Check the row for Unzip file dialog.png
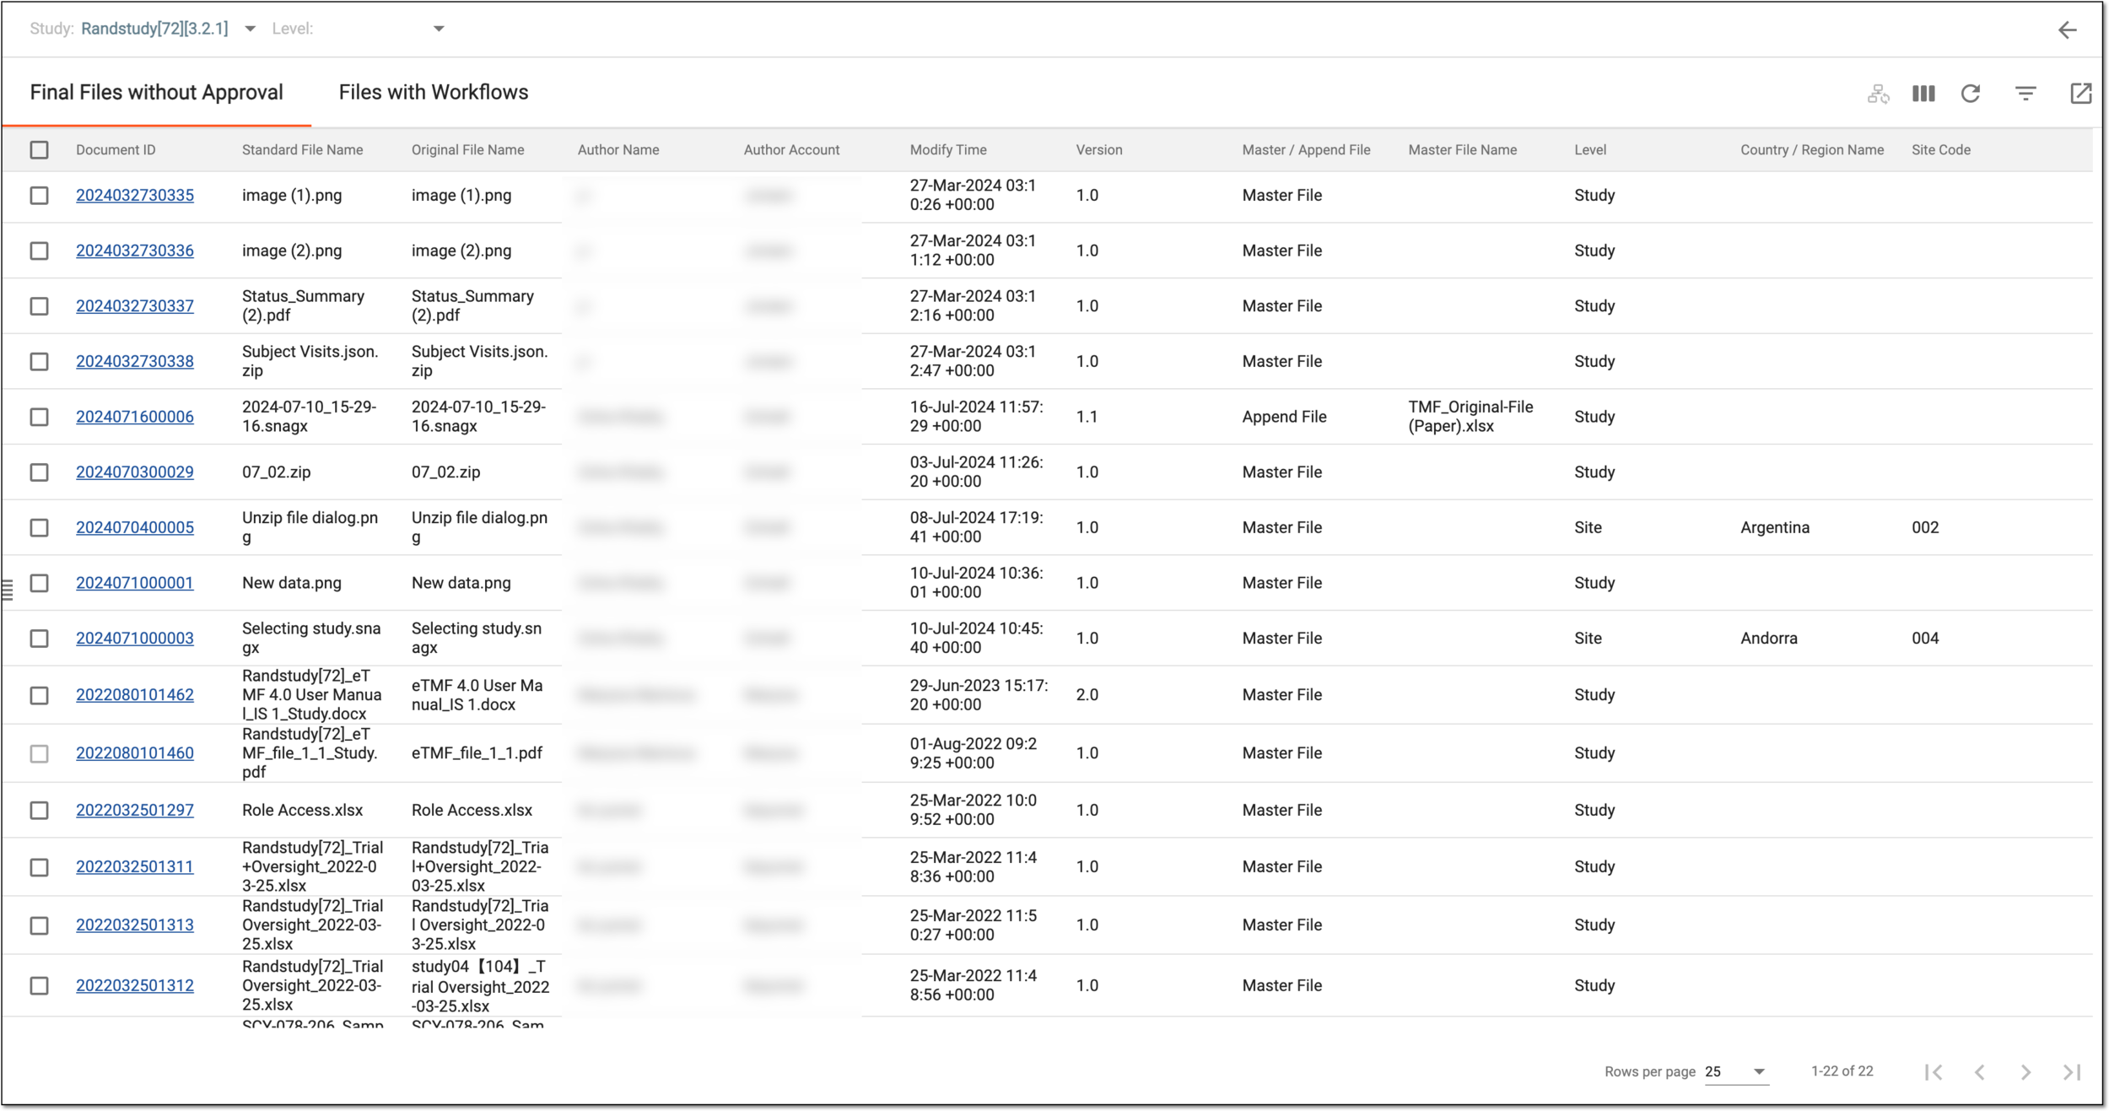2109x1111 pixels. click(39, 528)
